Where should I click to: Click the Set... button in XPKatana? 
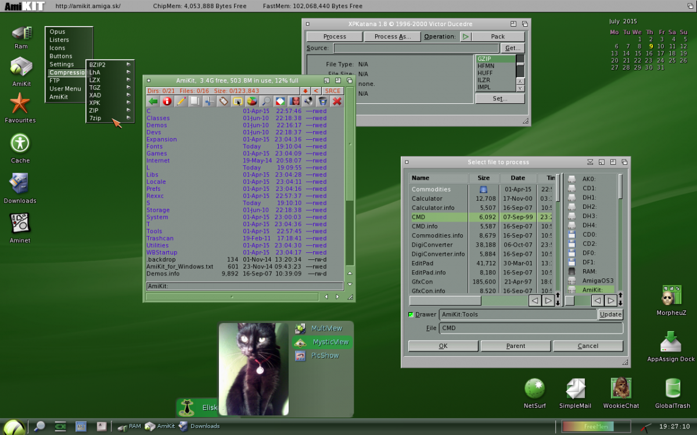coord(500,99)
